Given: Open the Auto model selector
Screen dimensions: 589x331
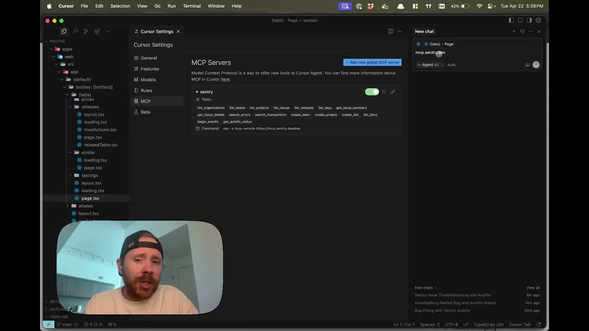Looking at the screenshot, I should 451,65.
